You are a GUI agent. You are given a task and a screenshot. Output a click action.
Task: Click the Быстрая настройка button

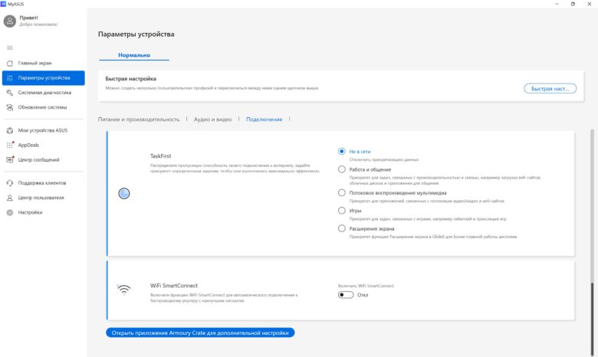(x=550, y=88)
